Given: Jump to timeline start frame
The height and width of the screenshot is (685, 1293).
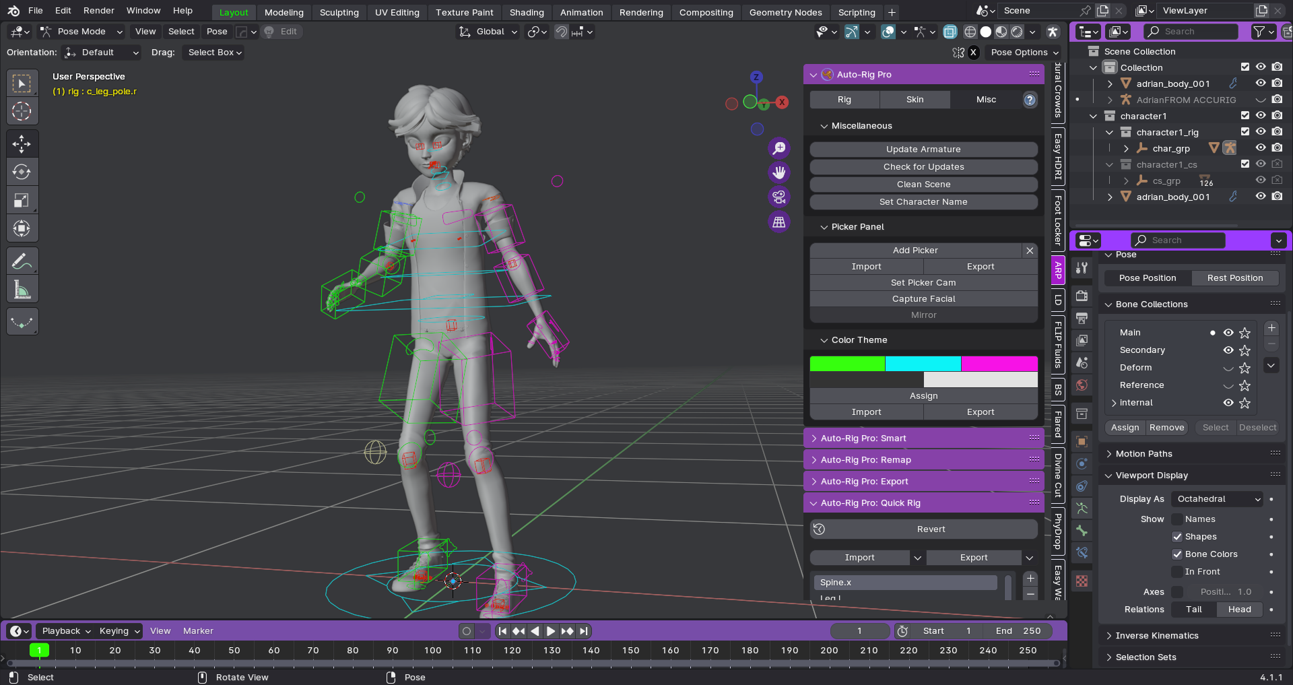Looking at the screenshot, I should coord(502,631).
